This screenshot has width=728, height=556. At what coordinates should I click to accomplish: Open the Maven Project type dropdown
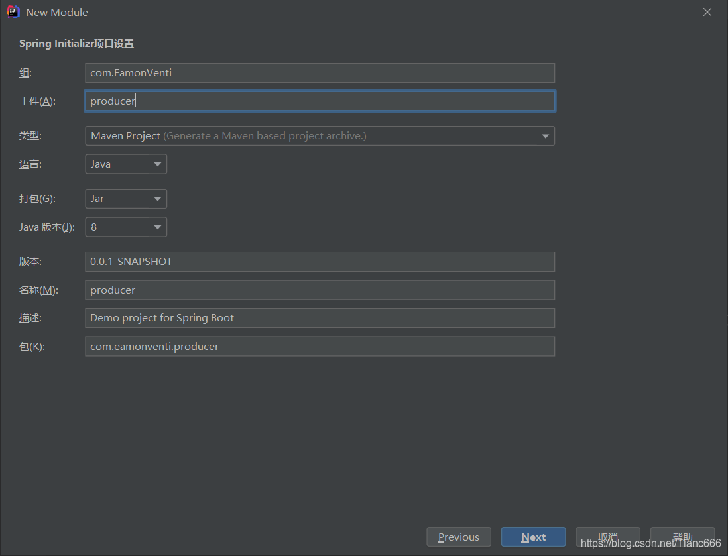(320, 136)
